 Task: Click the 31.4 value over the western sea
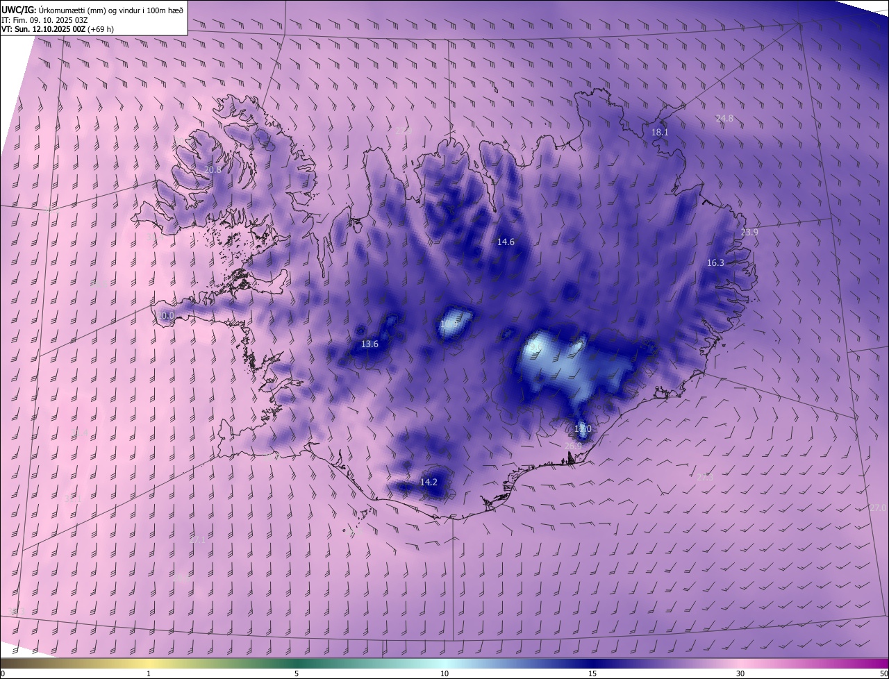(80, 433)
